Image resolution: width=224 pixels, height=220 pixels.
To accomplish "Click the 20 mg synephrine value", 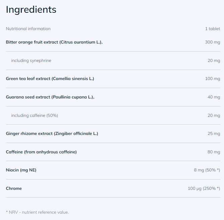I will pyautogui.click(x=214, y=61).
